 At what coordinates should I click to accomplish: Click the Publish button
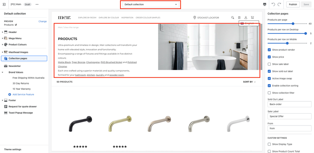pyautogui.click(x=293, y=4)
